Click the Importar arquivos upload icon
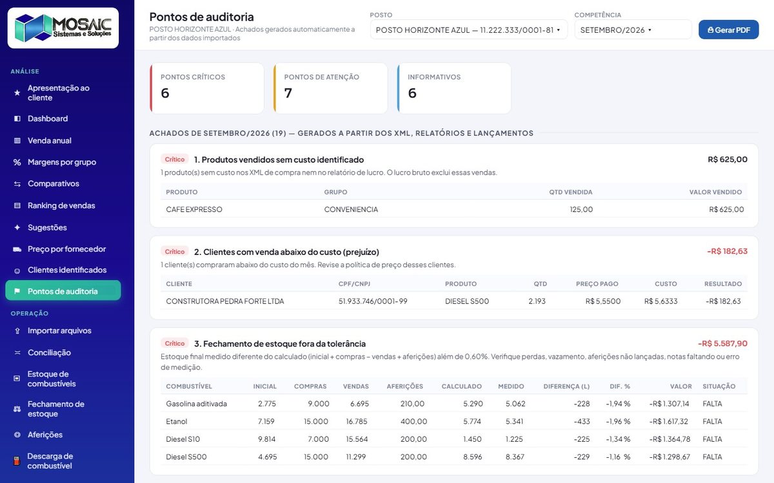 tap(17, 330)
